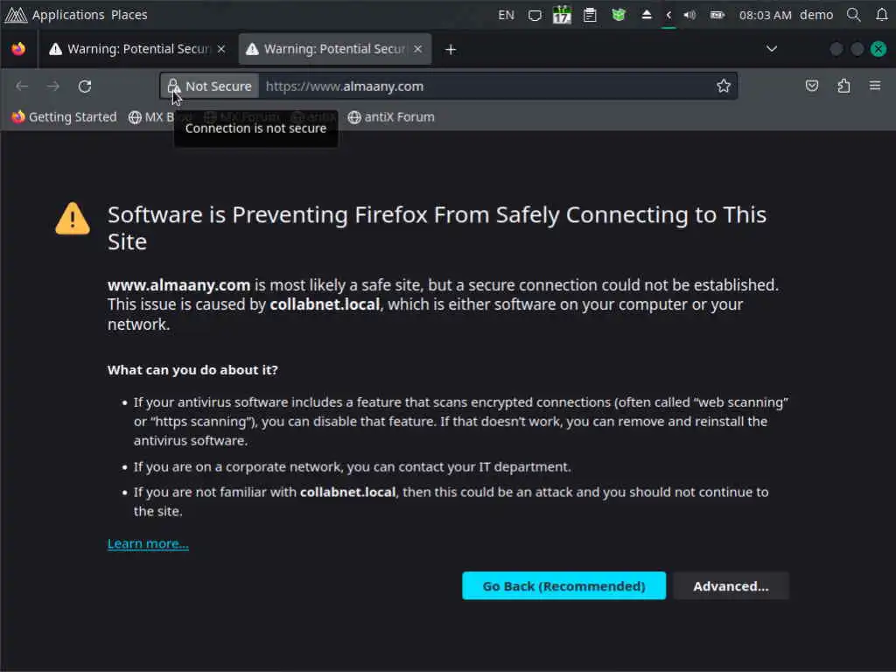The image size is (896, 672).
Task: Bookmark this page with the star
Action: (x=724, y=86)
